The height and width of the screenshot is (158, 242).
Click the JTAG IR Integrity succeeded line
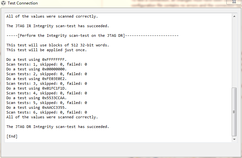(x=58, y=26)
